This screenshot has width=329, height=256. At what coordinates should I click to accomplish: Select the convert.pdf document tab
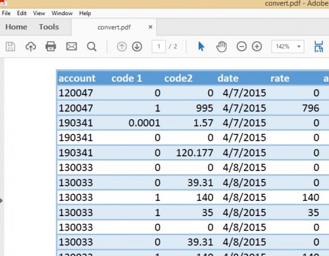[x=114, y=27]
